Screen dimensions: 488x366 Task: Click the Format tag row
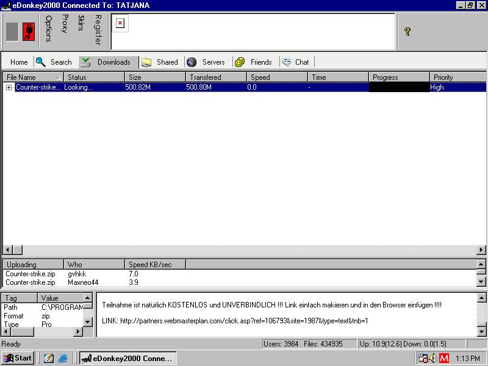(x=43, y=316)
